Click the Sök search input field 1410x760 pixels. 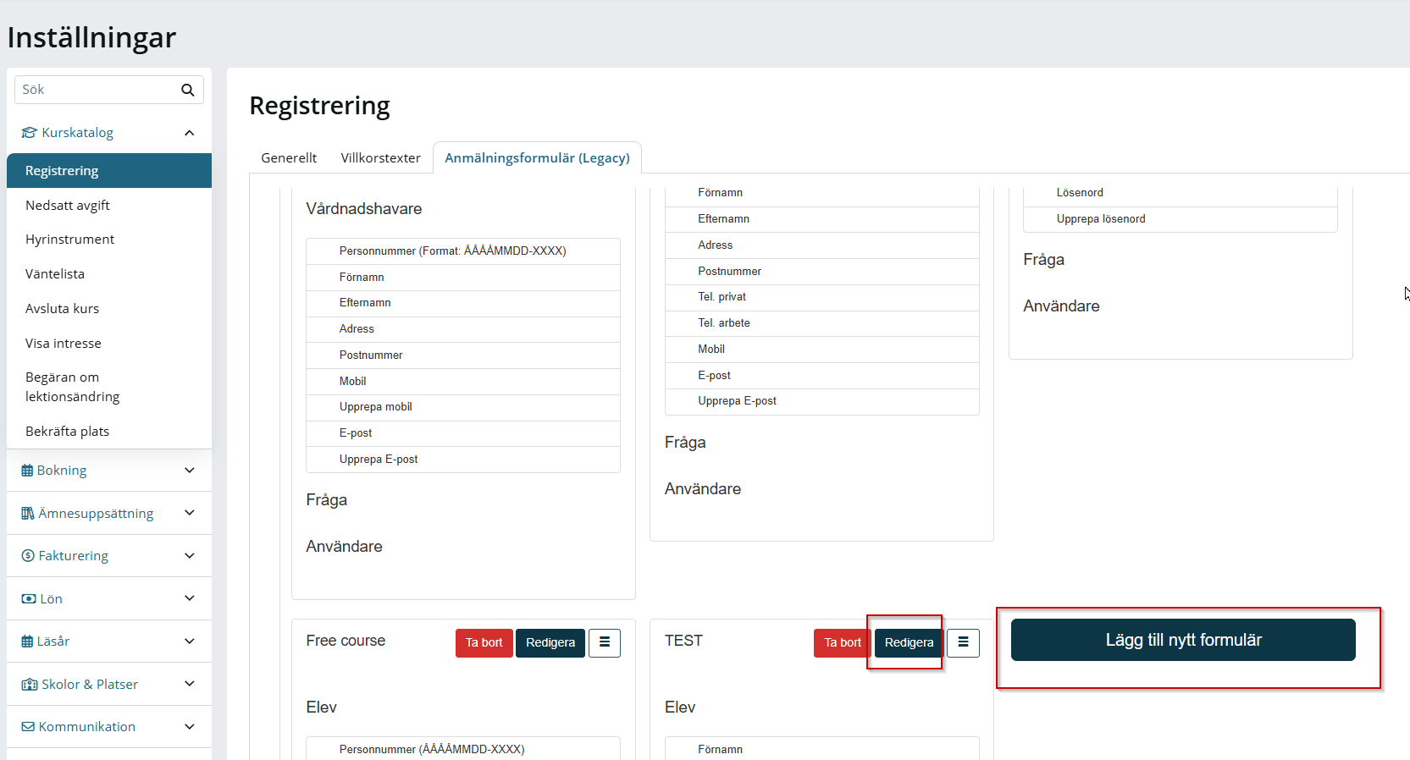97,90
